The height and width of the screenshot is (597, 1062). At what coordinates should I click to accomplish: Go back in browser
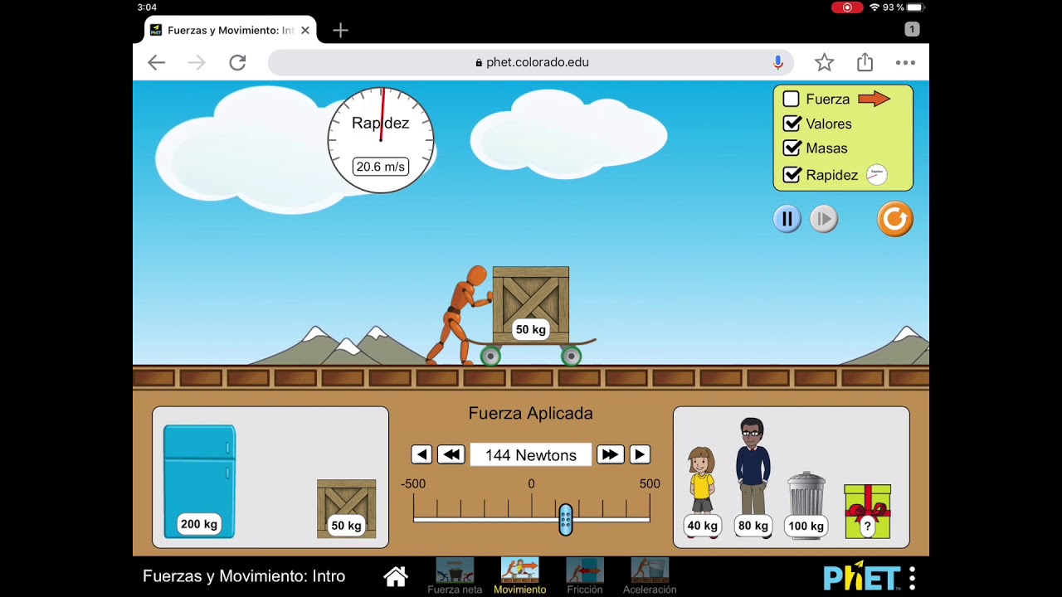pyautogui.click(x=156, y=62)
